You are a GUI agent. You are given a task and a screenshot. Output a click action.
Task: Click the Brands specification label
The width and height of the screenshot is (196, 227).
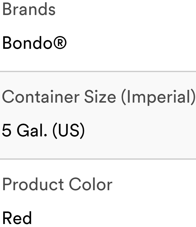tap(29, 10)
